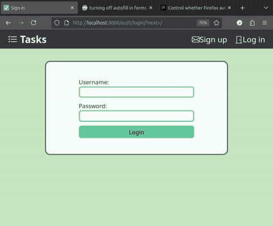The image size is (273, 226).
Task: Click the Sign in tab favicon
Action: 6,8
